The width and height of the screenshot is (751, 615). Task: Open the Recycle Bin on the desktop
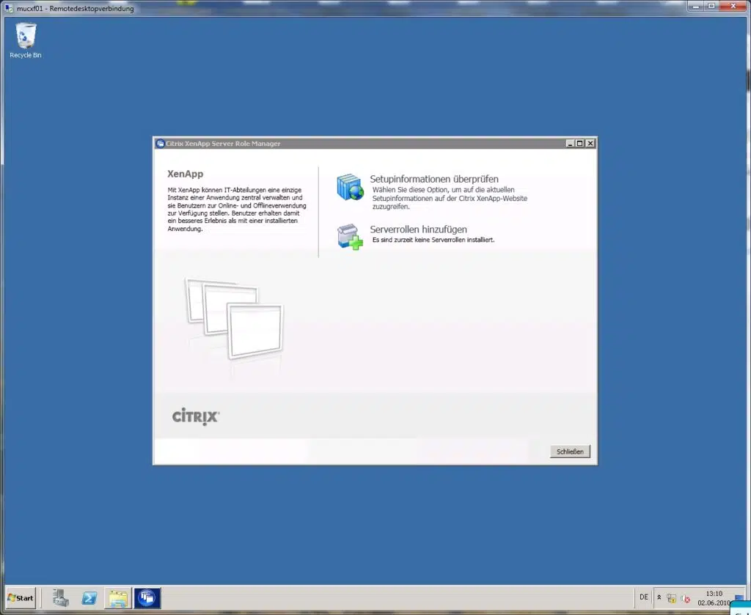pos(26,40)
